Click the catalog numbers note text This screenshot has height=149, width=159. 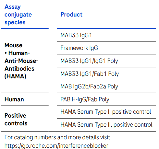[57, 137]
